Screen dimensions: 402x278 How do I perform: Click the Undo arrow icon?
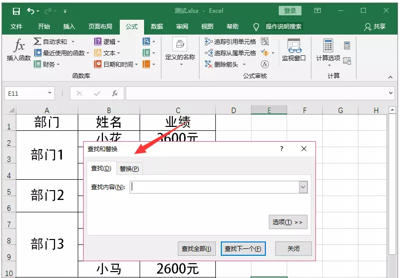[x=31, y=11]
